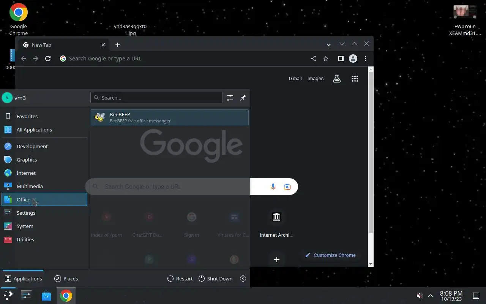Select the Utilities category

tap(44, 239)
